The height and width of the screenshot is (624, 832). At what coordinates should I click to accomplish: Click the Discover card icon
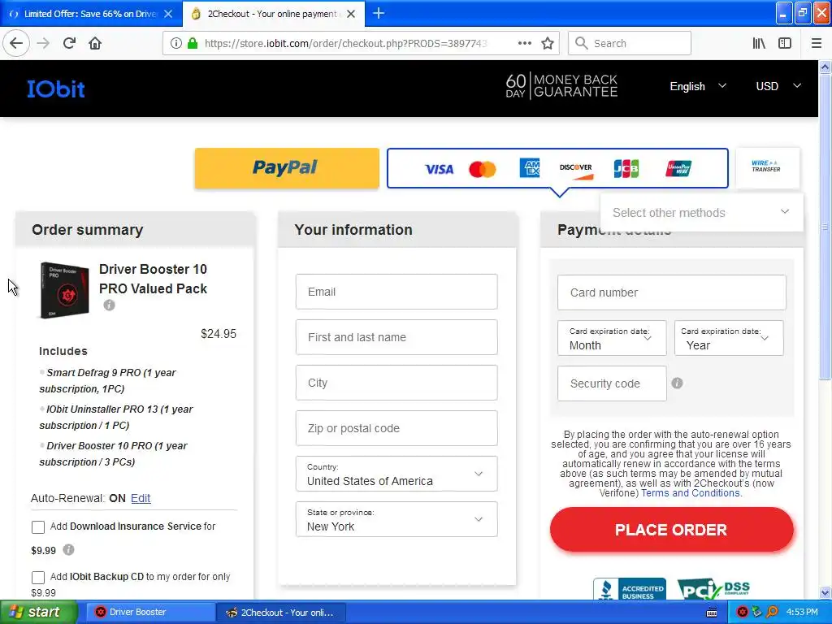tap(576, 171)
